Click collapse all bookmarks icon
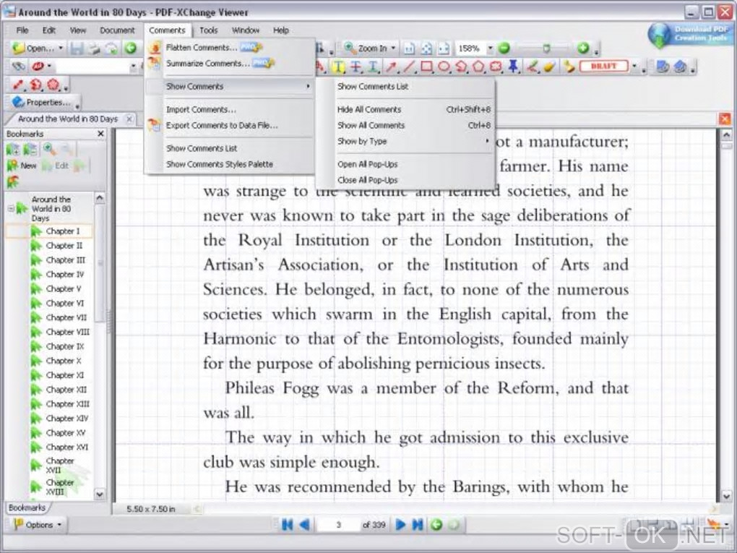This screenshot has height=553, width=737. [30, 150]
